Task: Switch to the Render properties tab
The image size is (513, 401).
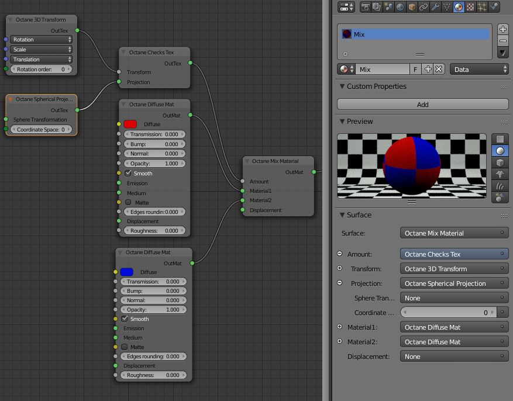Action: (366, 7)
